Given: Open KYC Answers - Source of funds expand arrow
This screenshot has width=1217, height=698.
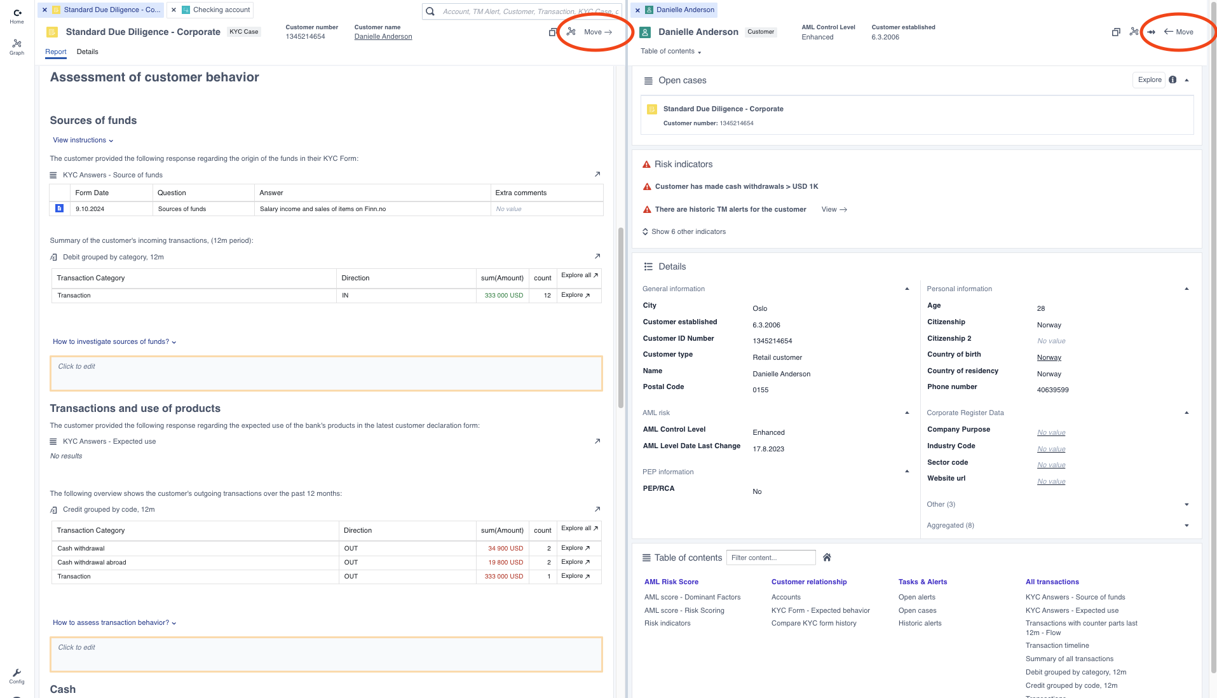Looking at the screenshot, I should pyautogui.click(x=597, y=174).
